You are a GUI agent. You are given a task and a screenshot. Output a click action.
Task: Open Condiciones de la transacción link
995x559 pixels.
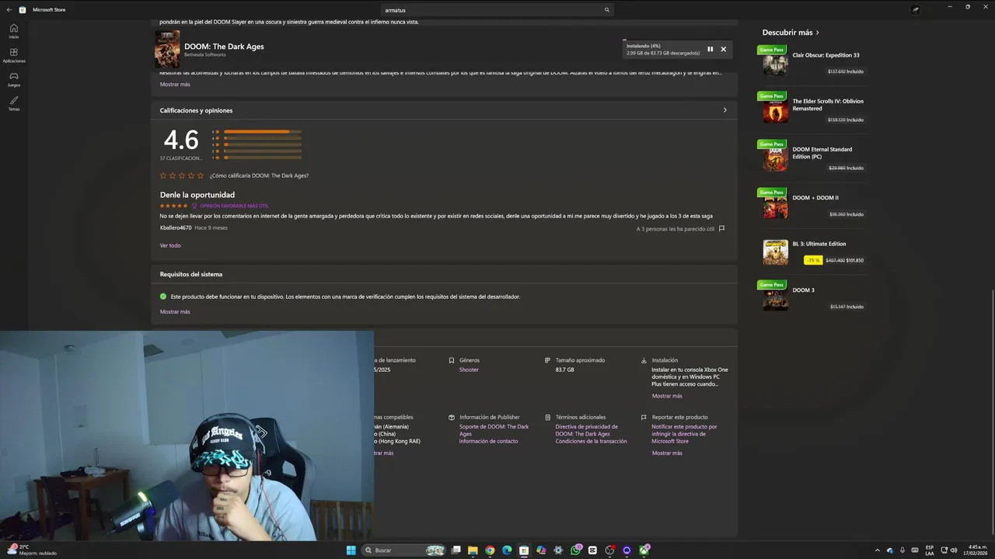(x=591, y=441)
